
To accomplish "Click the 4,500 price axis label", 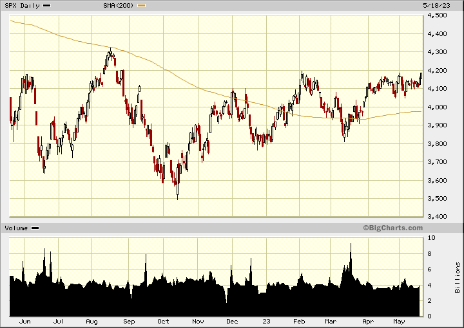I will (437, 15).
